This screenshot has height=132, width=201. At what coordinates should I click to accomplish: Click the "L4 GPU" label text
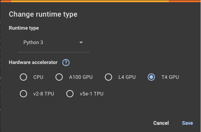(x=127, y=77)
